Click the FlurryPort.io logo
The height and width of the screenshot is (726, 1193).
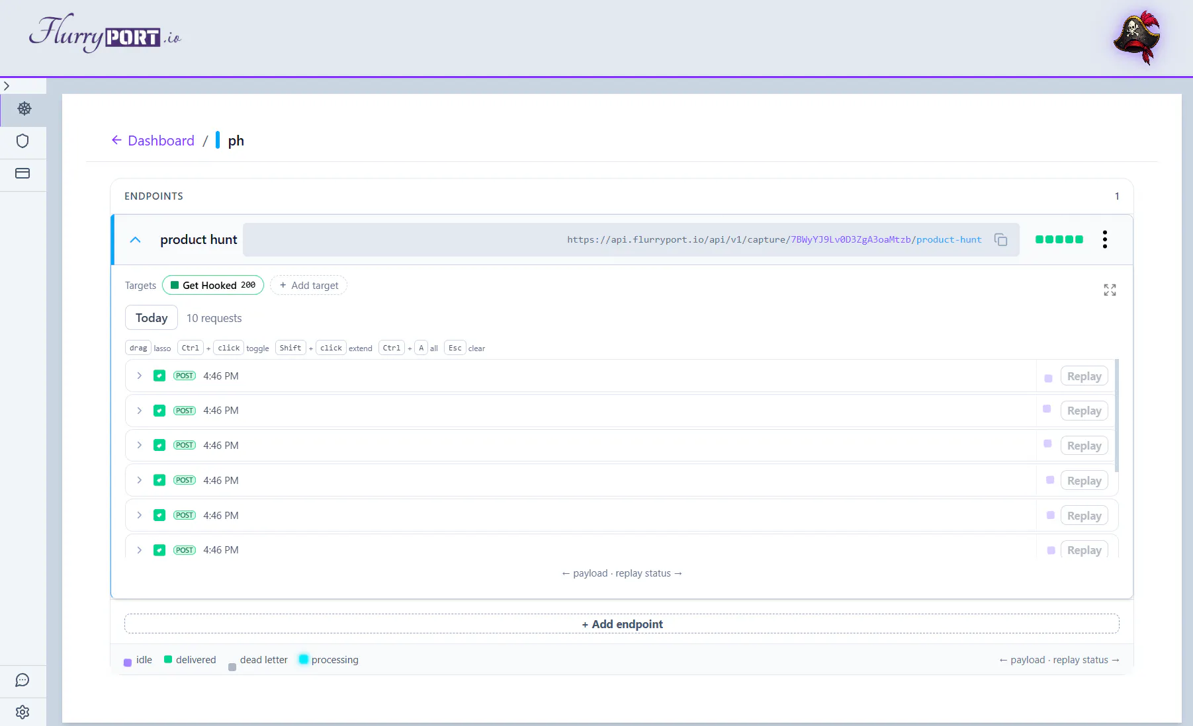[105, 34]
